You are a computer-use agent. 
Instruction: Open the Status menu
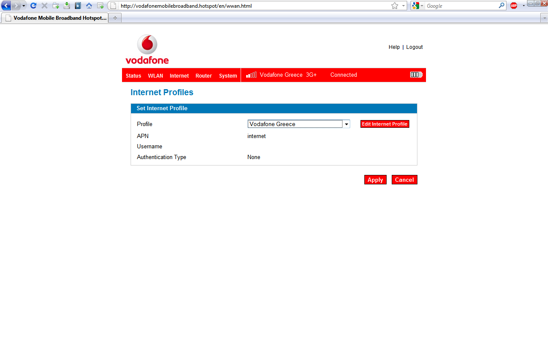(134, 75)
